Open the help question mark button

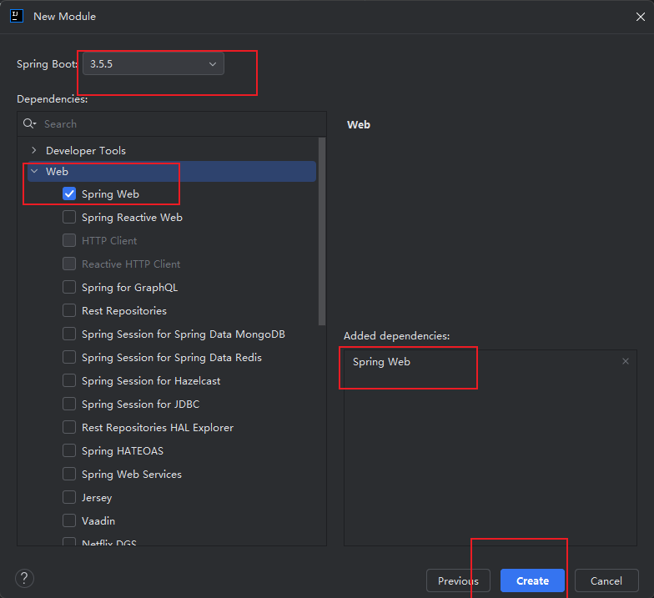pyautogui.click(x=25, y=579)
